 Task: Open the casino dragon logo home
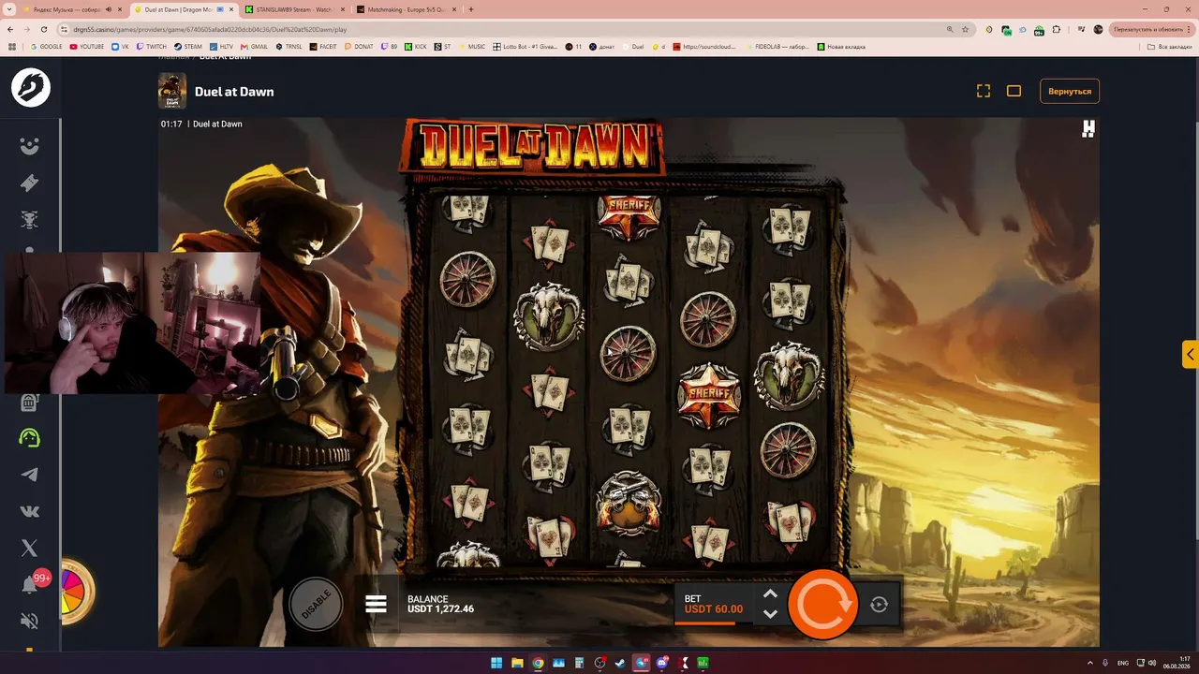(31, 88)
